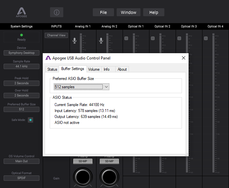Click the Optical IN 2 digital input icon

[153, 38]
